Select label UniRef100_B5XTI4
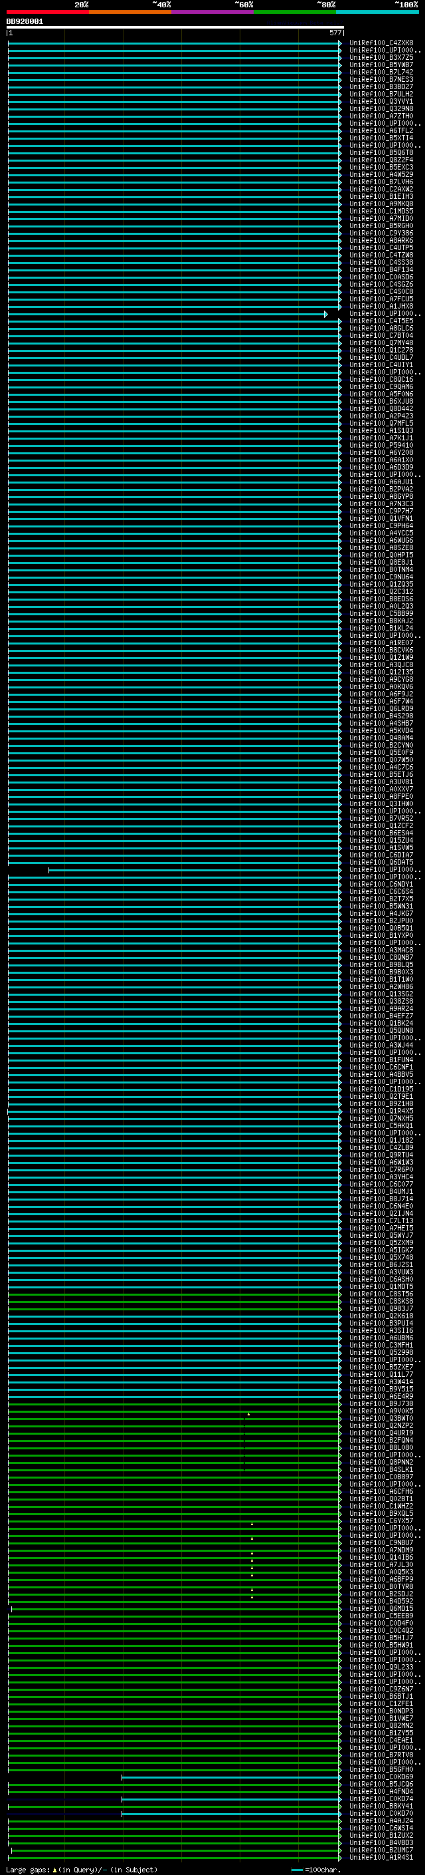Image resolution: width=425 pixels, height=1875 pixels. pos(381,138)
